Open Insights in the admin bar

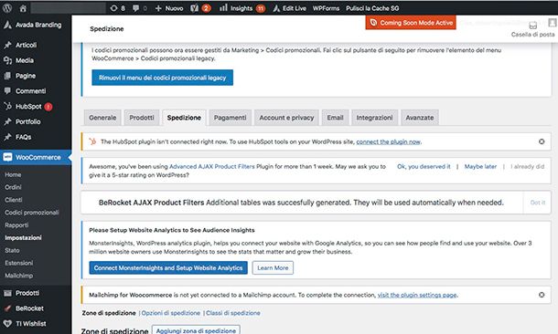pos(242,8)
